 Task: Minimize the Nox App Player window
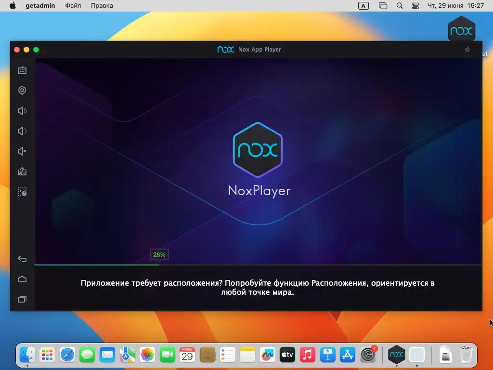(x=26, y=50)
